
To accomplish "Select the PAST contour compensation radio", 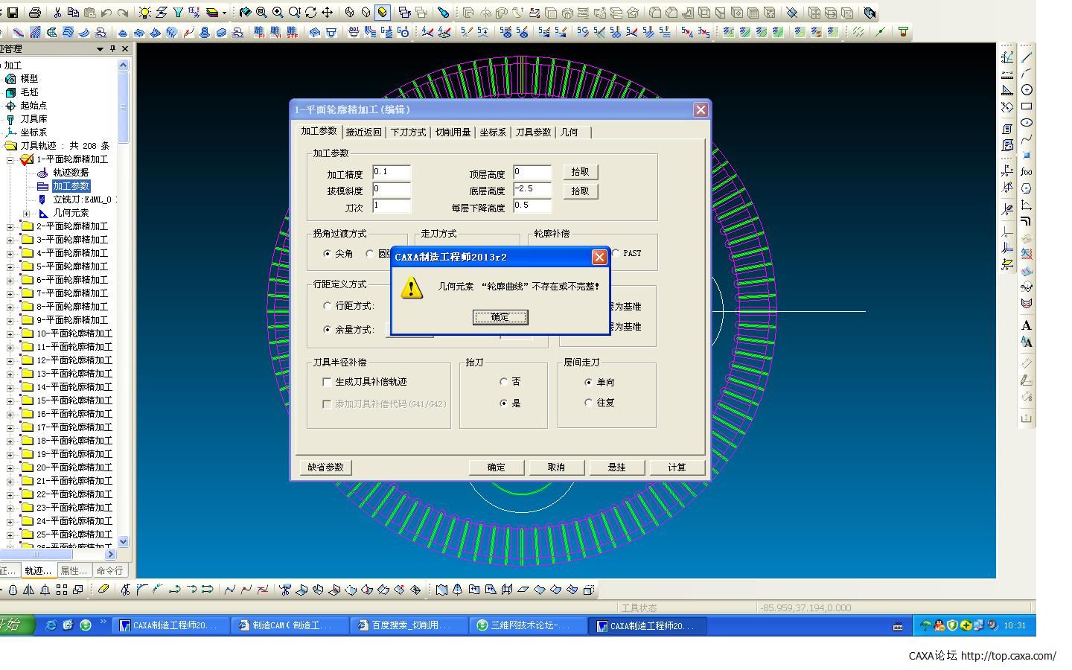I will coord(616,253).
